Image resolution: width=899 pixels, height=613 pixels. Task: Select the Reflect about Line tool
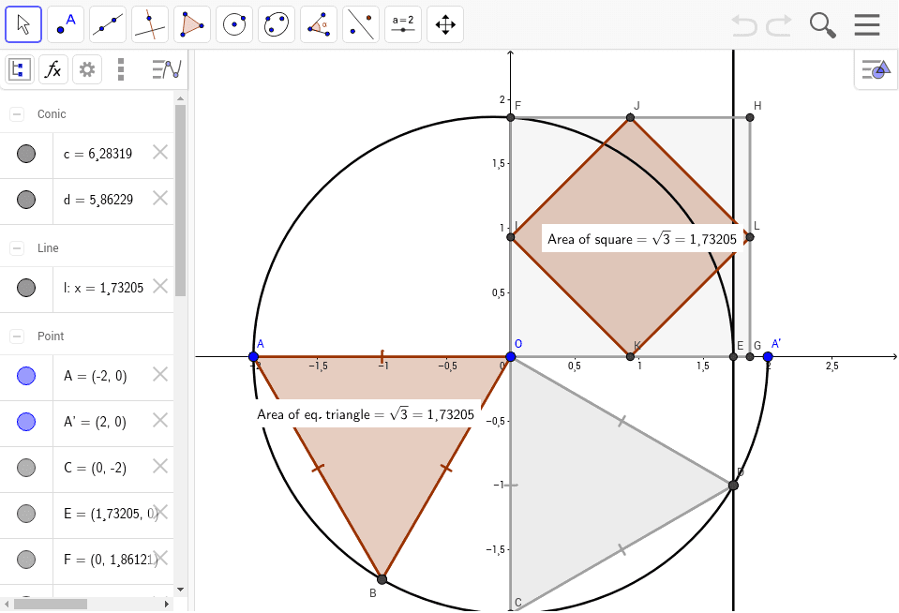tap(360, 23)
